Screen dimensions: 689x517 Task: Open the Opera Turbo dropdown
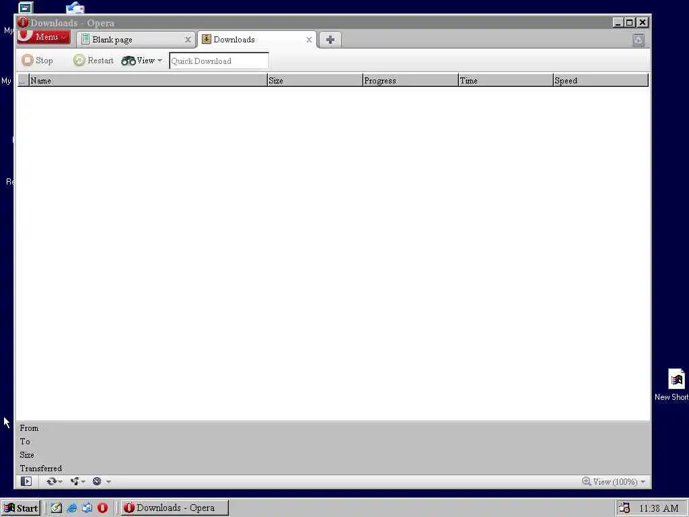coord(102,481)
